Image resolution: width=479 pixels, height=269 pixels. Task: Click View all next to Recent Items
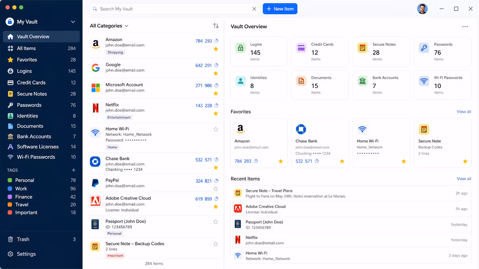point(464,179)
